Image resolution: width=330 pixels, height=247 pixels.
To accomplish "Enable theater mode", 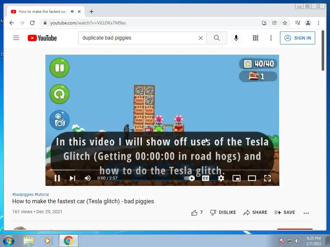I will click(x=252, y=178).
